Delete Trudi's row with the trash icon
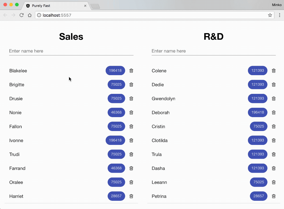284x209 pixels. (x=131, y=154)
